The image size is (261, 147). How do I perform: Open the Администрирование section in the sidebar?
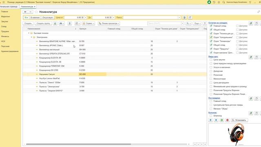click(10, 51)
